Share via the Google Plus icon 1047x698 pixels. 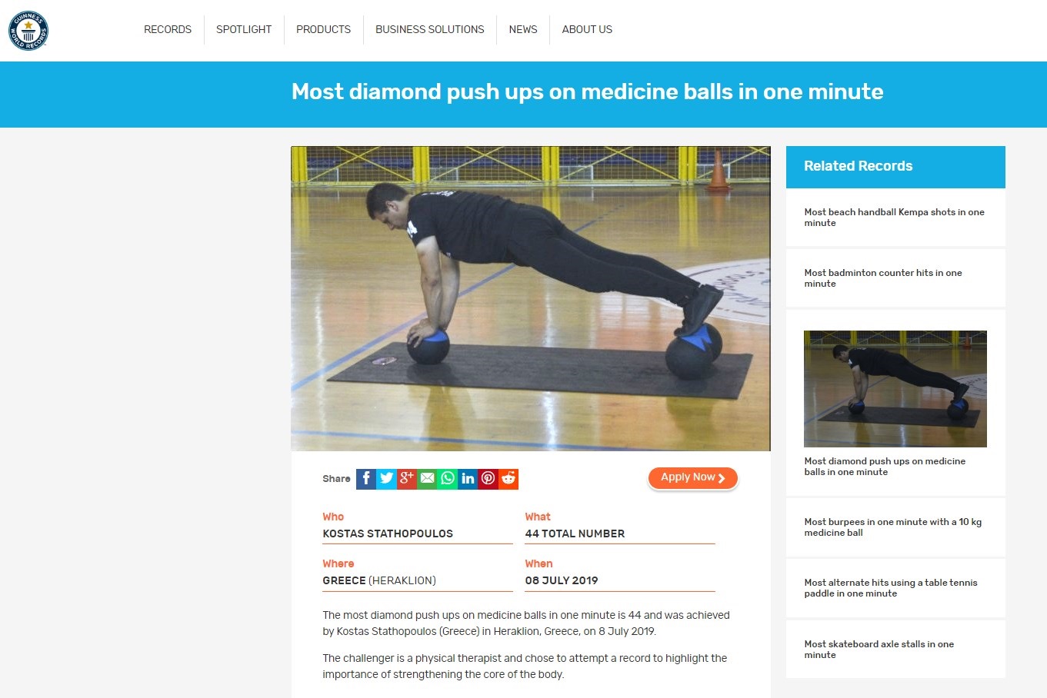coord(406,478)
